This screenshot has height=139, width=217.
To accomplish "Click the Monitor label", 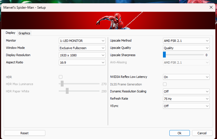I will [11, 40].
